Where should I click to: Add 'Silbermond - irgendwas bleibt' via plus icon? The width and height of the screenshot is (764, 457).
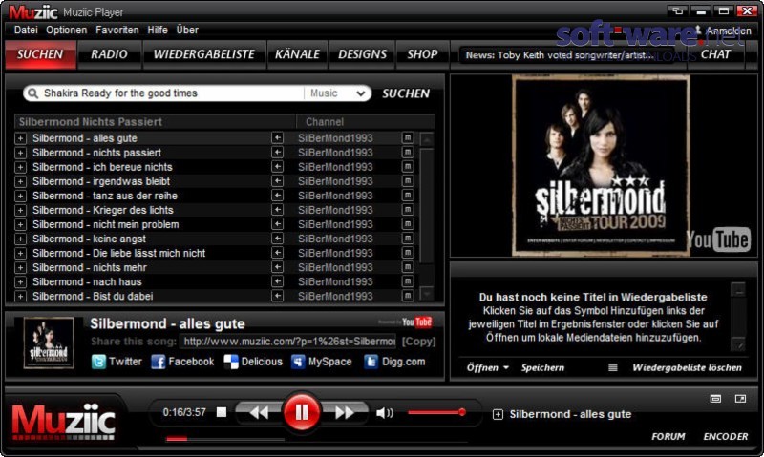coord(20,181)
